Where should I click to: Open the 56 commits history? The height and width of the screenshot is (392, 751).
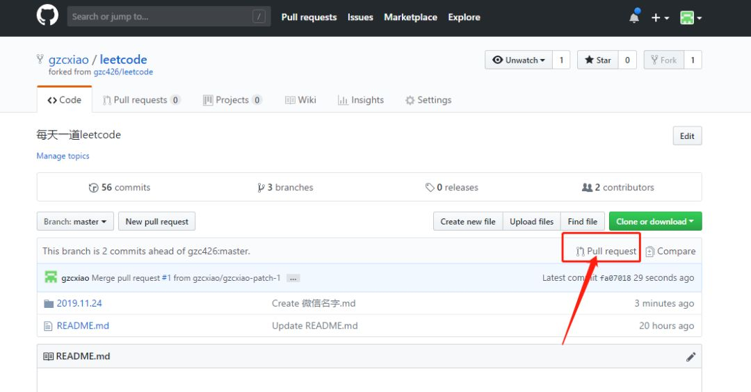(x=120, y=187)
